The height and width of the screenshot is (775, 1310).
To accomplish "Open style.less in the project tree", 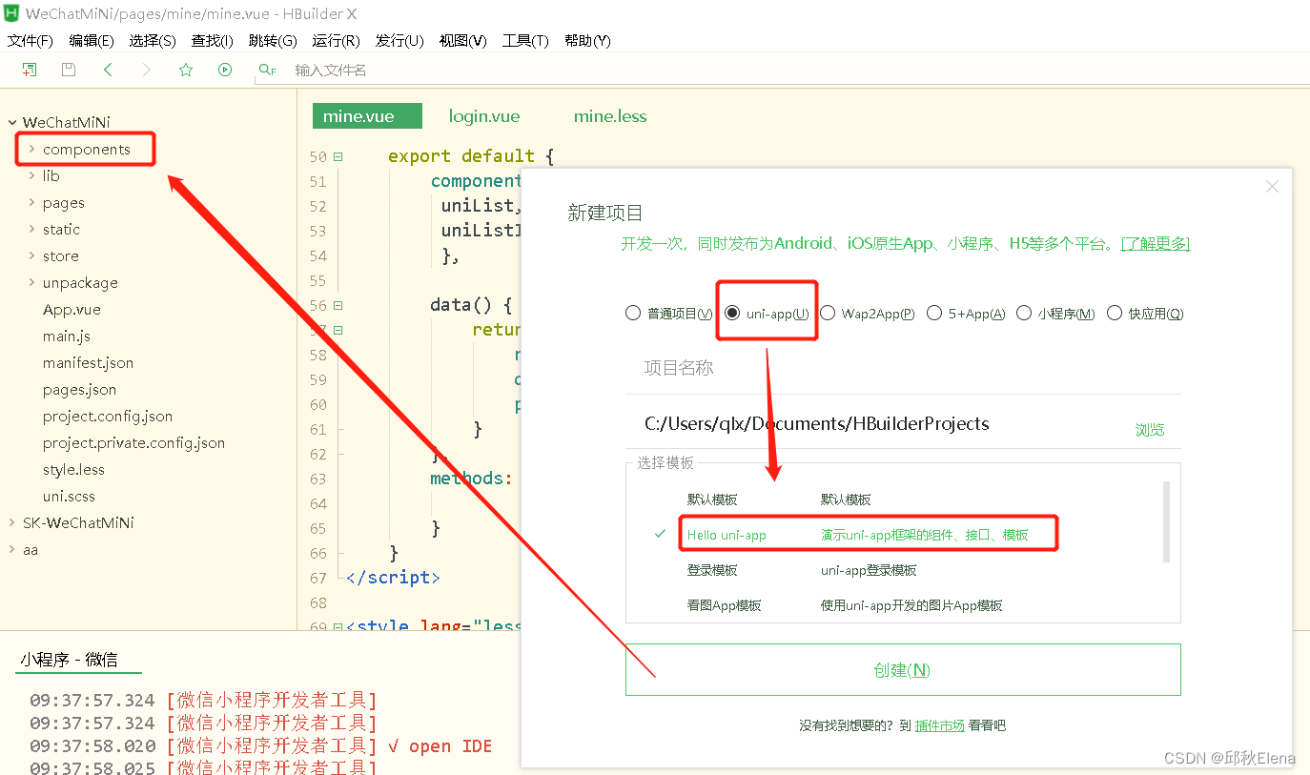I will tap(73, 470).
